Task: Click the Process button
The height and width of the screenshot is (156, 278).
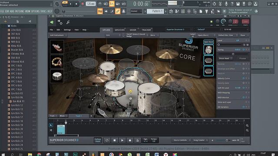Action: point(242,58)
